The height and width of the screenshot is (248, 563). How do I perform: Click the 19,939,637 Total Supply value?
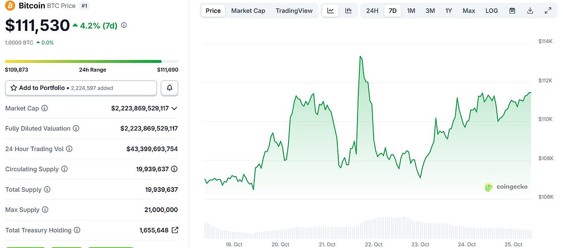161,190
